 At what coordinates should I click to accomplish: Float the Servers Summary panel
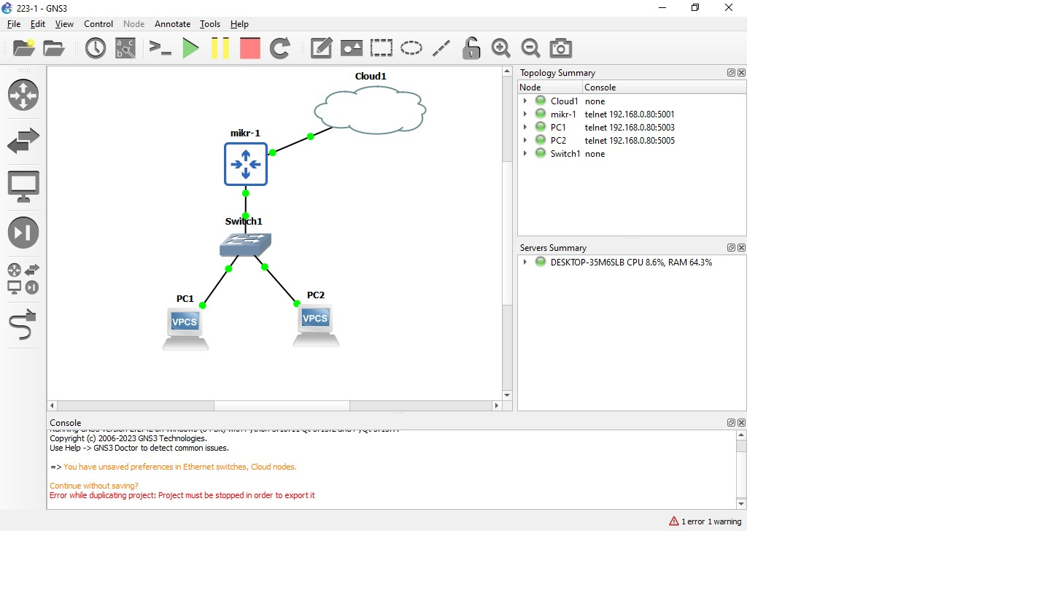point(731,248)
